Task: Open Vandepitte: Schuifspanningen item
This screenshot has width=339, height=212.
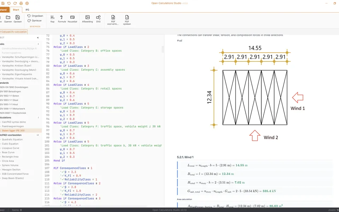Action: click(x=20, y=57)
